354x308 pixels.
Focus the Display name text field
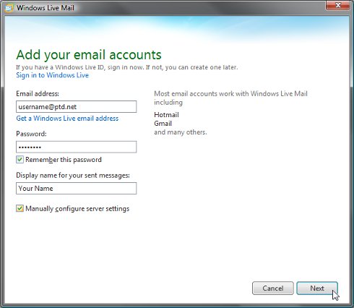[77, 188]
